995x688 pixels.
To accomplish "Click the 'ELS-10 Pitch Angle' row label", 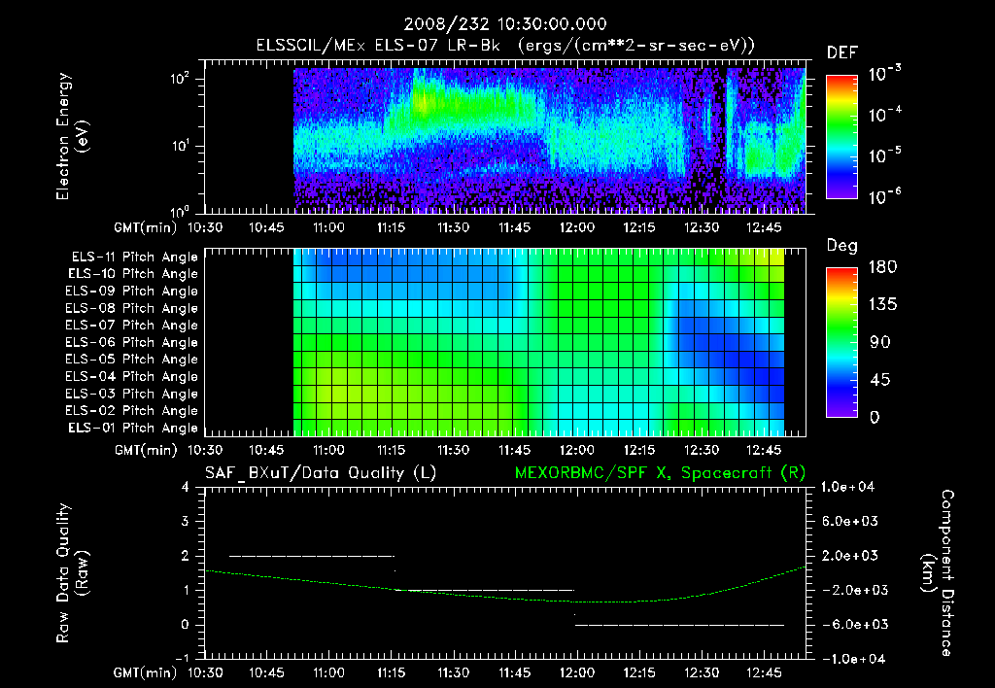I will point(133,274).
